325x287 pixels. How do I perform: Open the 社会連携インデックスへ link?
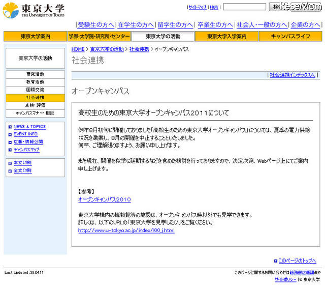pyautogui.click(x=292, y=75)
